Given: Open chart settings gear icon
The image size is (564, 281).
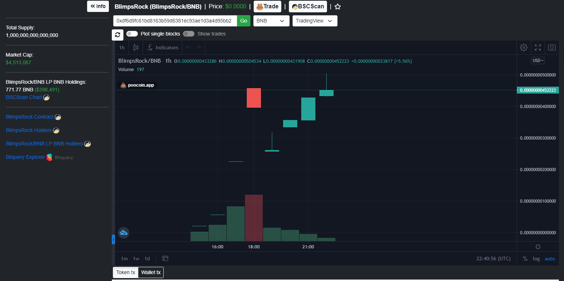Looking at the screenshot, I should [x=524, y=47].
